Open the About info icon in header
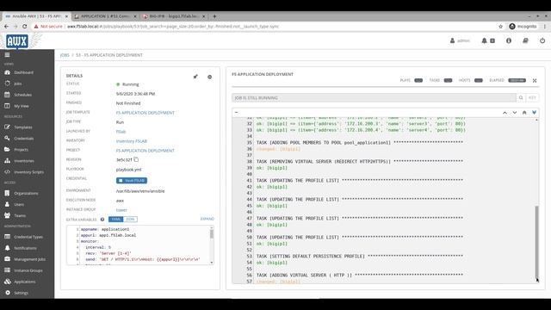The width and height of the screenshot is (551, 310). coord(509,40)
